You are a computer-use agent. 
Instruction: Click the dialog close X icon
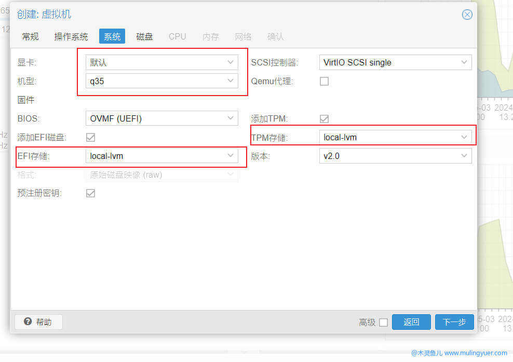pyautogui.click(x=467, y=15)
